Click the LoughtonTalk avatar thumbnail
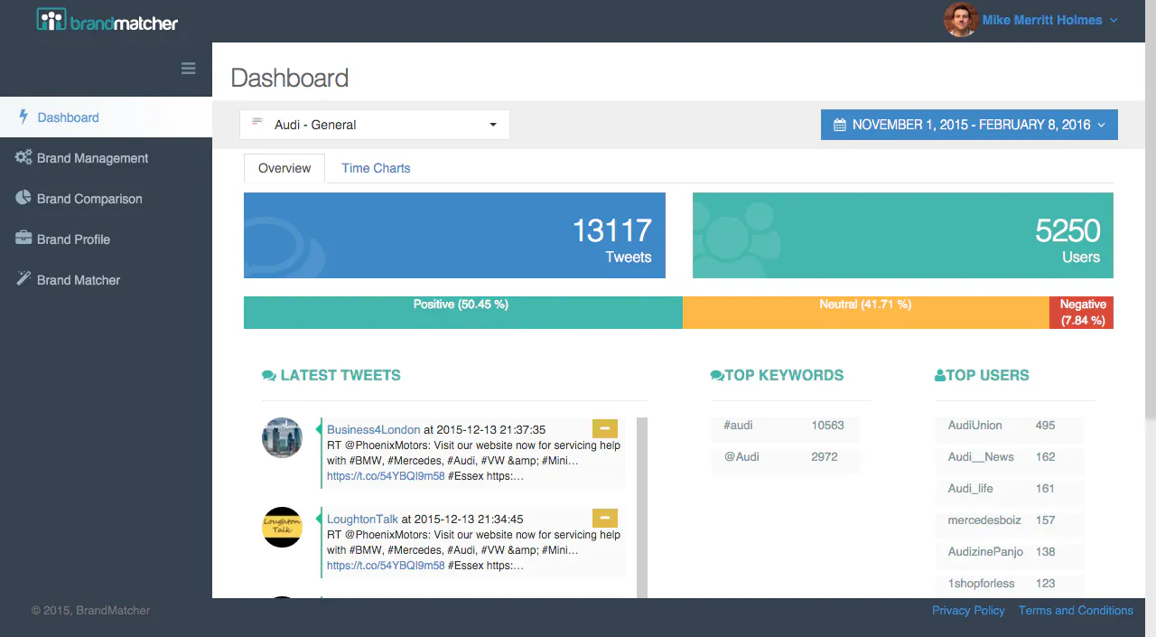This screenshot has width=1156, height=637. (x=282, y=527)
